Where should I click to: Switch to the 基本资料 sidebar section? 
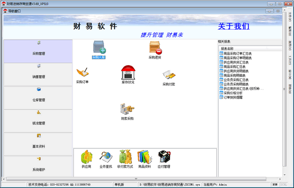point(38,144)
